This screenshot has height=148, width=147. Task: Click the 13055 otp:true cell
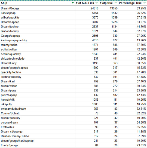(108, 8)
